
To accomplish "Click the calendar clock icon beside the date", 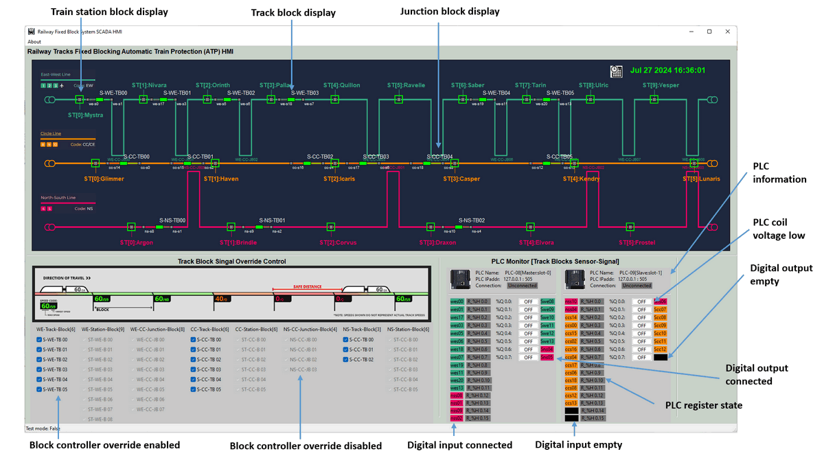I will click(616, 71).
